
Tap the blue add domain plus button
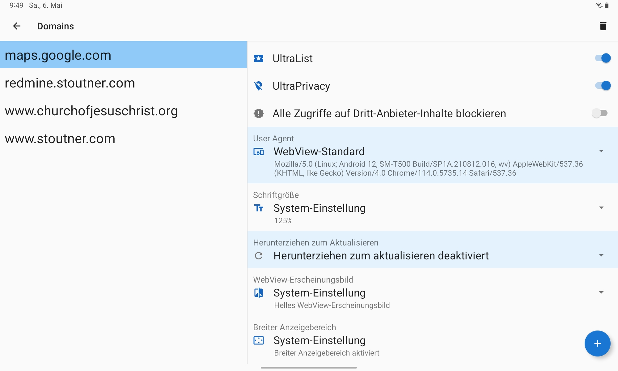pyautogui.click(x=597, y=343)
